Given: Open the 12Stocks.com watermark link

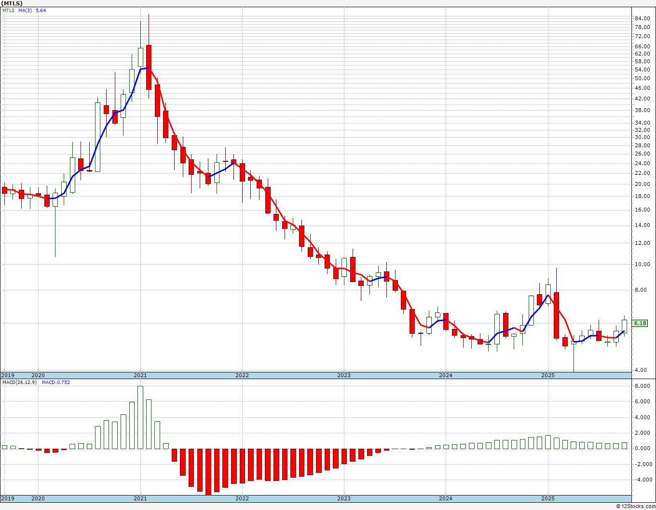Looking at the screenshot, I should 636,506.
